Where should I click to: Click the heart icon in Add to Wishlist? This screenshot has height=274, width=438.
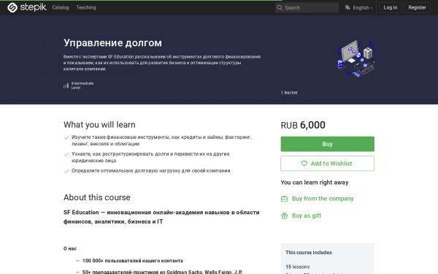(x=304, y=164)
